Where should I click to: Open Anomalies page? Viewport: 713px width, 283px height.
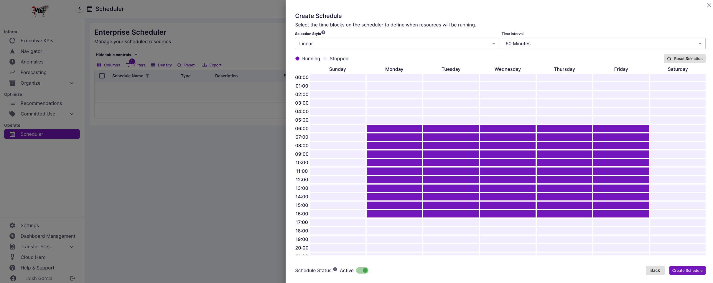tap(32, 62)
